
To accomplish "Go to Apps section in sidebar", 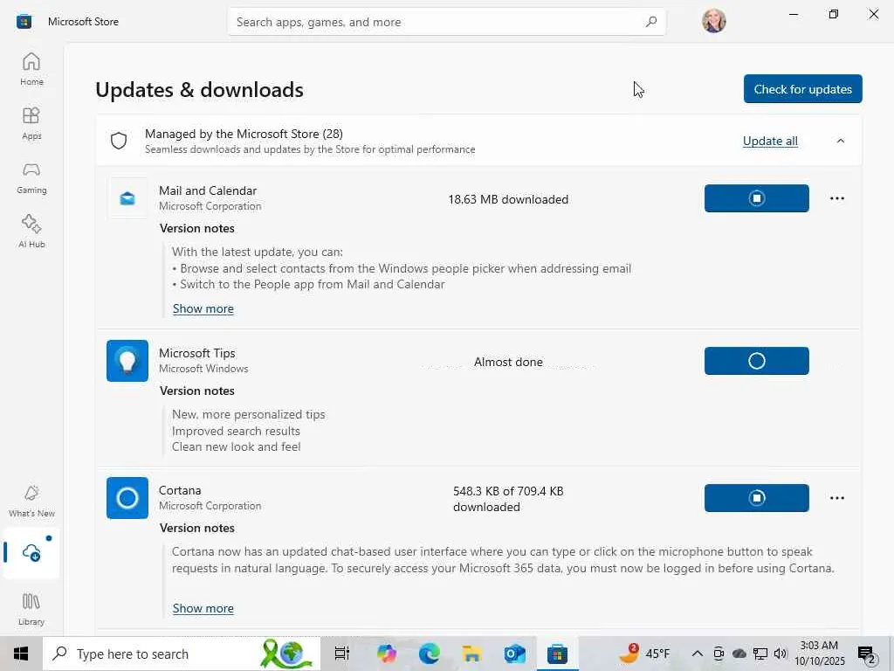I will point(31,123).
